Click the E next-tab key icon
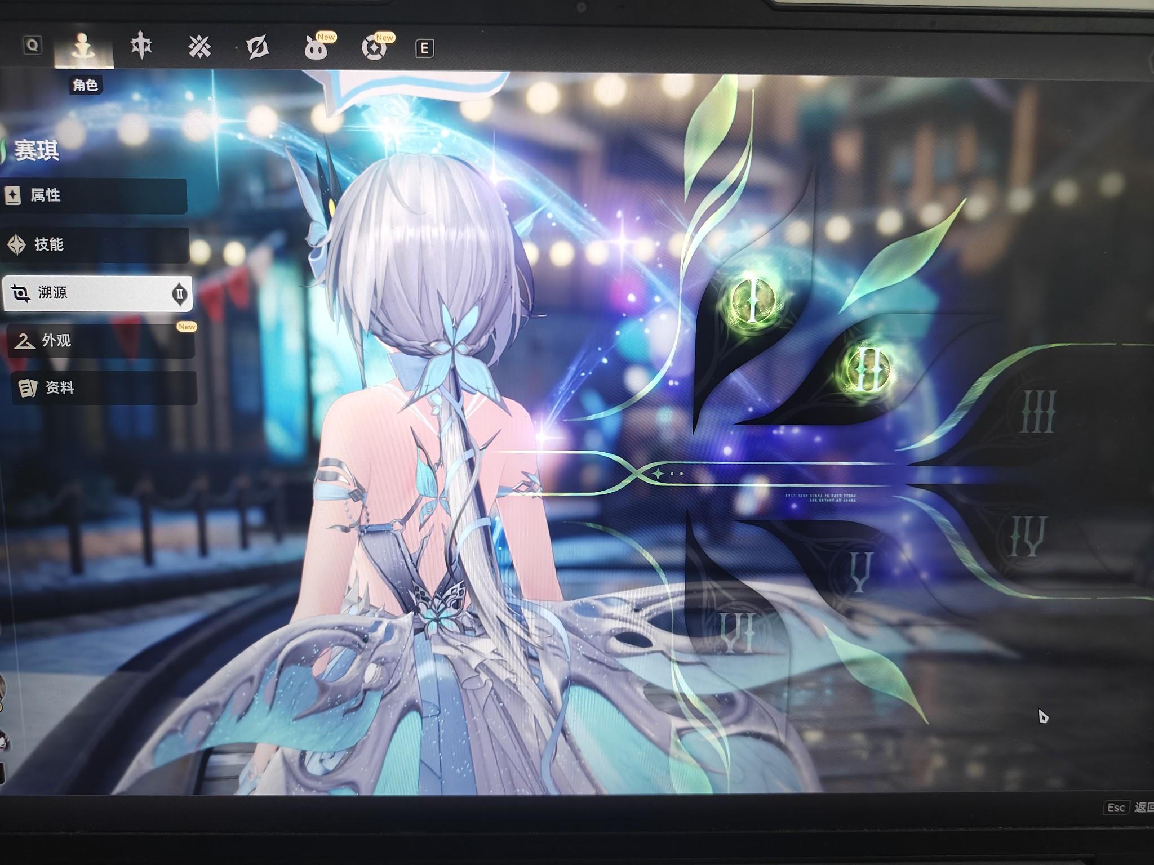The height and width of the screenshot is (865, 1154). point(424,49)
